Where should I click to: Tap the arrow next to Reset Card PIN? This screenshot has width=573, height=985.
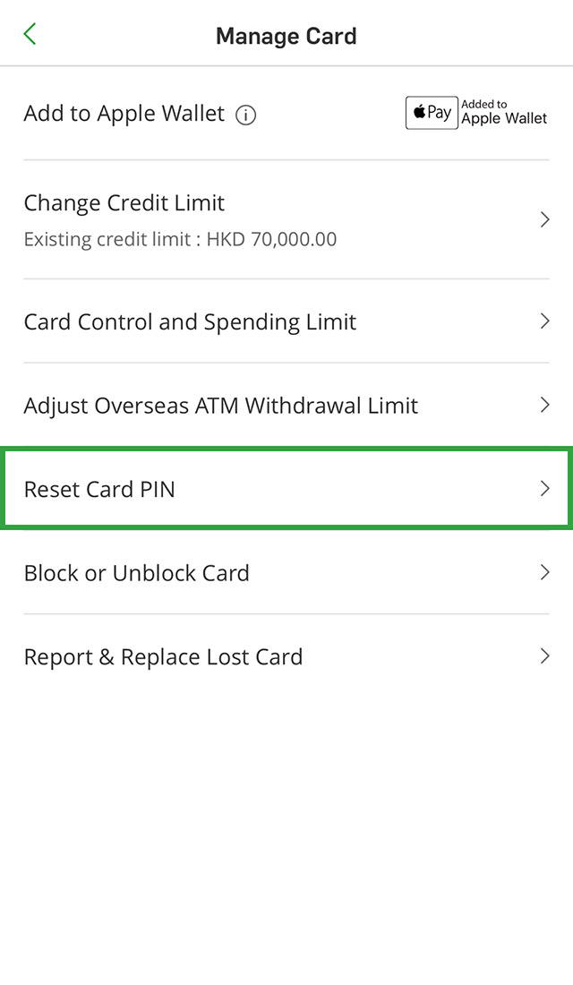[544, 489]
